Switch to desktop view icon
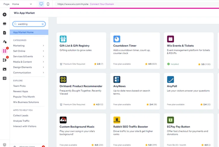This screenshot has width=219, height=147. point(41,4)
